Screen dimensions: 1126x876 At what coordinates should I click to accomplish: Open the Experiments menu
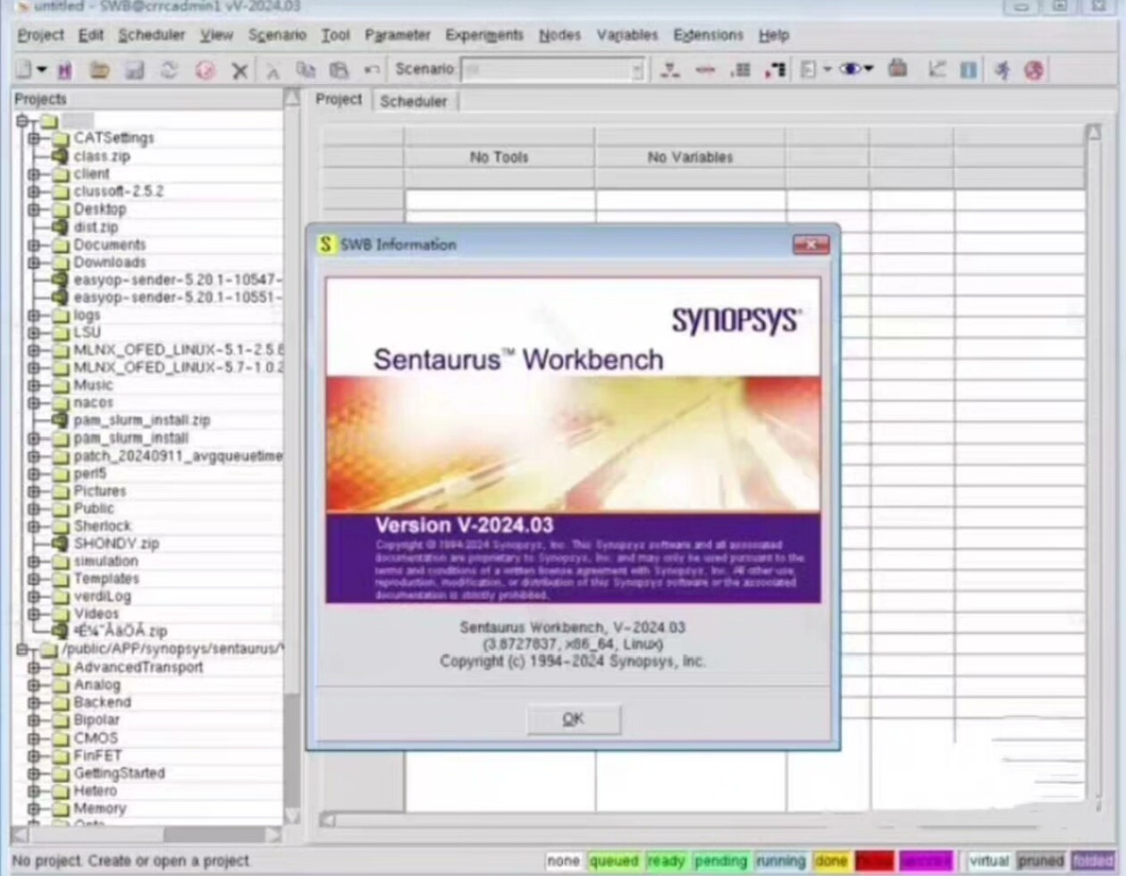tap(484, 35)
